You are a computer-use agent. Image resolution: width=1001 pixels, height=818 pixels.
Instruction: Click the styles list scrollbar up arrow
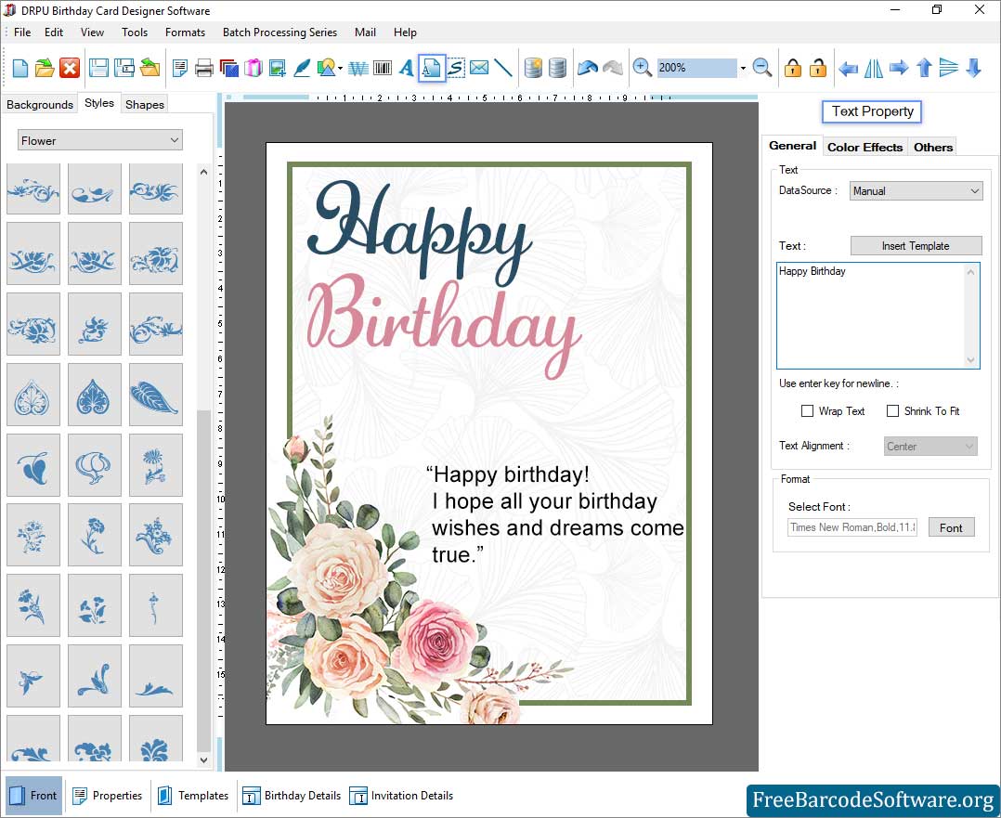203,172
